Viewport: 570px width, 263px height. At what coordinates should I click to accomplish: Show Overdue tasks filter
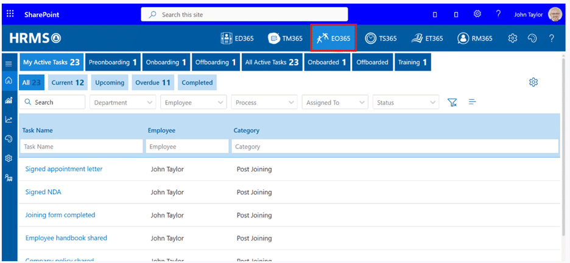153,83
